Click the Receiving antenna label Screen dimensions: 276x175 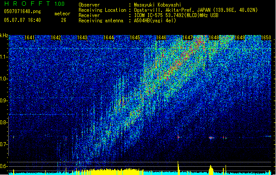(101, 21)
